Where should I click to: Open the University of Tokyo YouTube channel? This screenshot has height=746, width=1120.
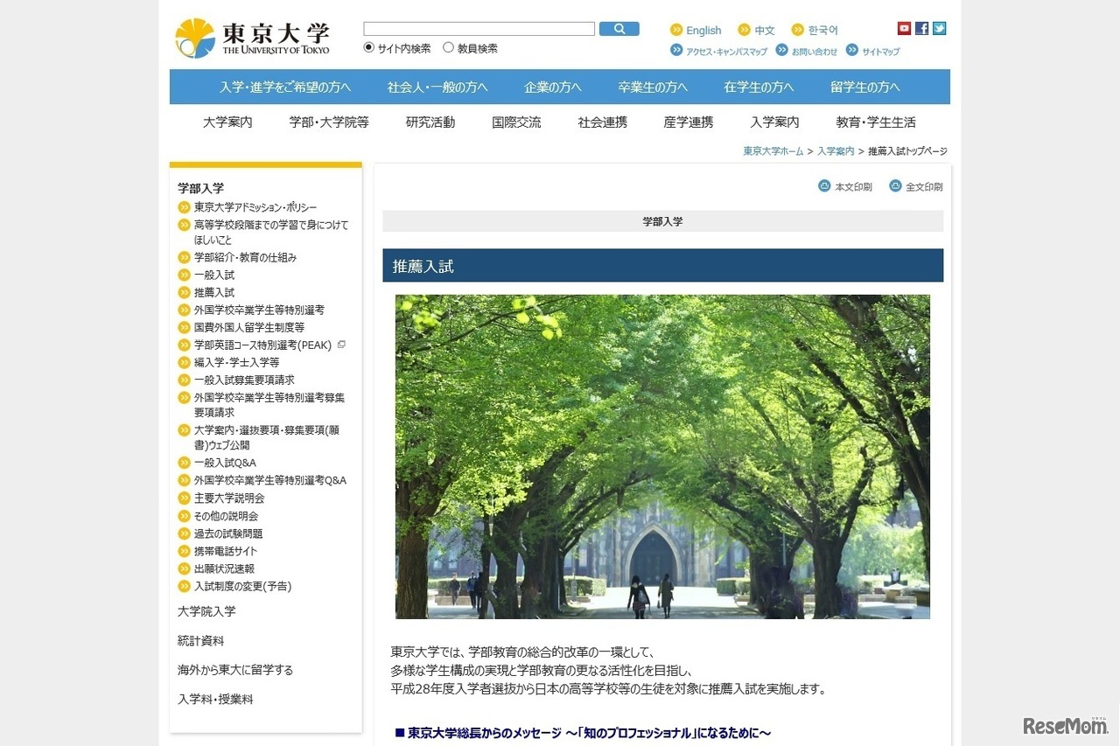coord(903,27)
